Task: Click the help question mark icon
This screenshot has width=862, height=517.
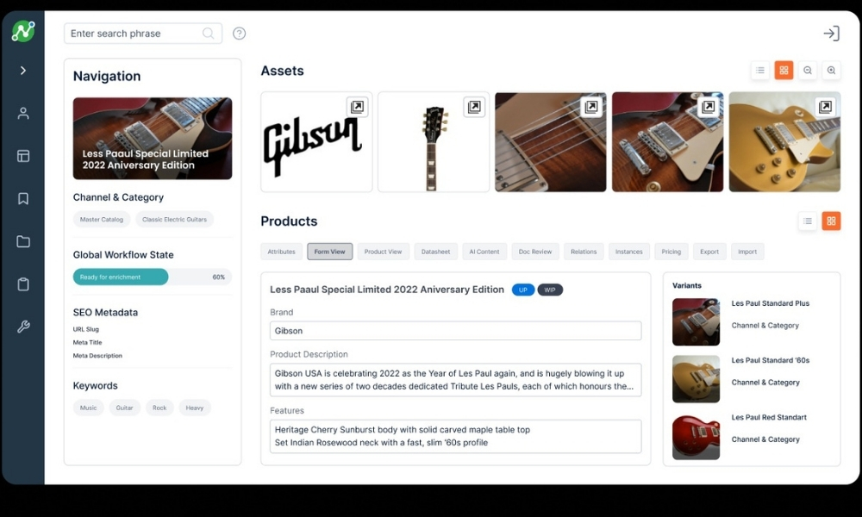Action: [239, 34]
